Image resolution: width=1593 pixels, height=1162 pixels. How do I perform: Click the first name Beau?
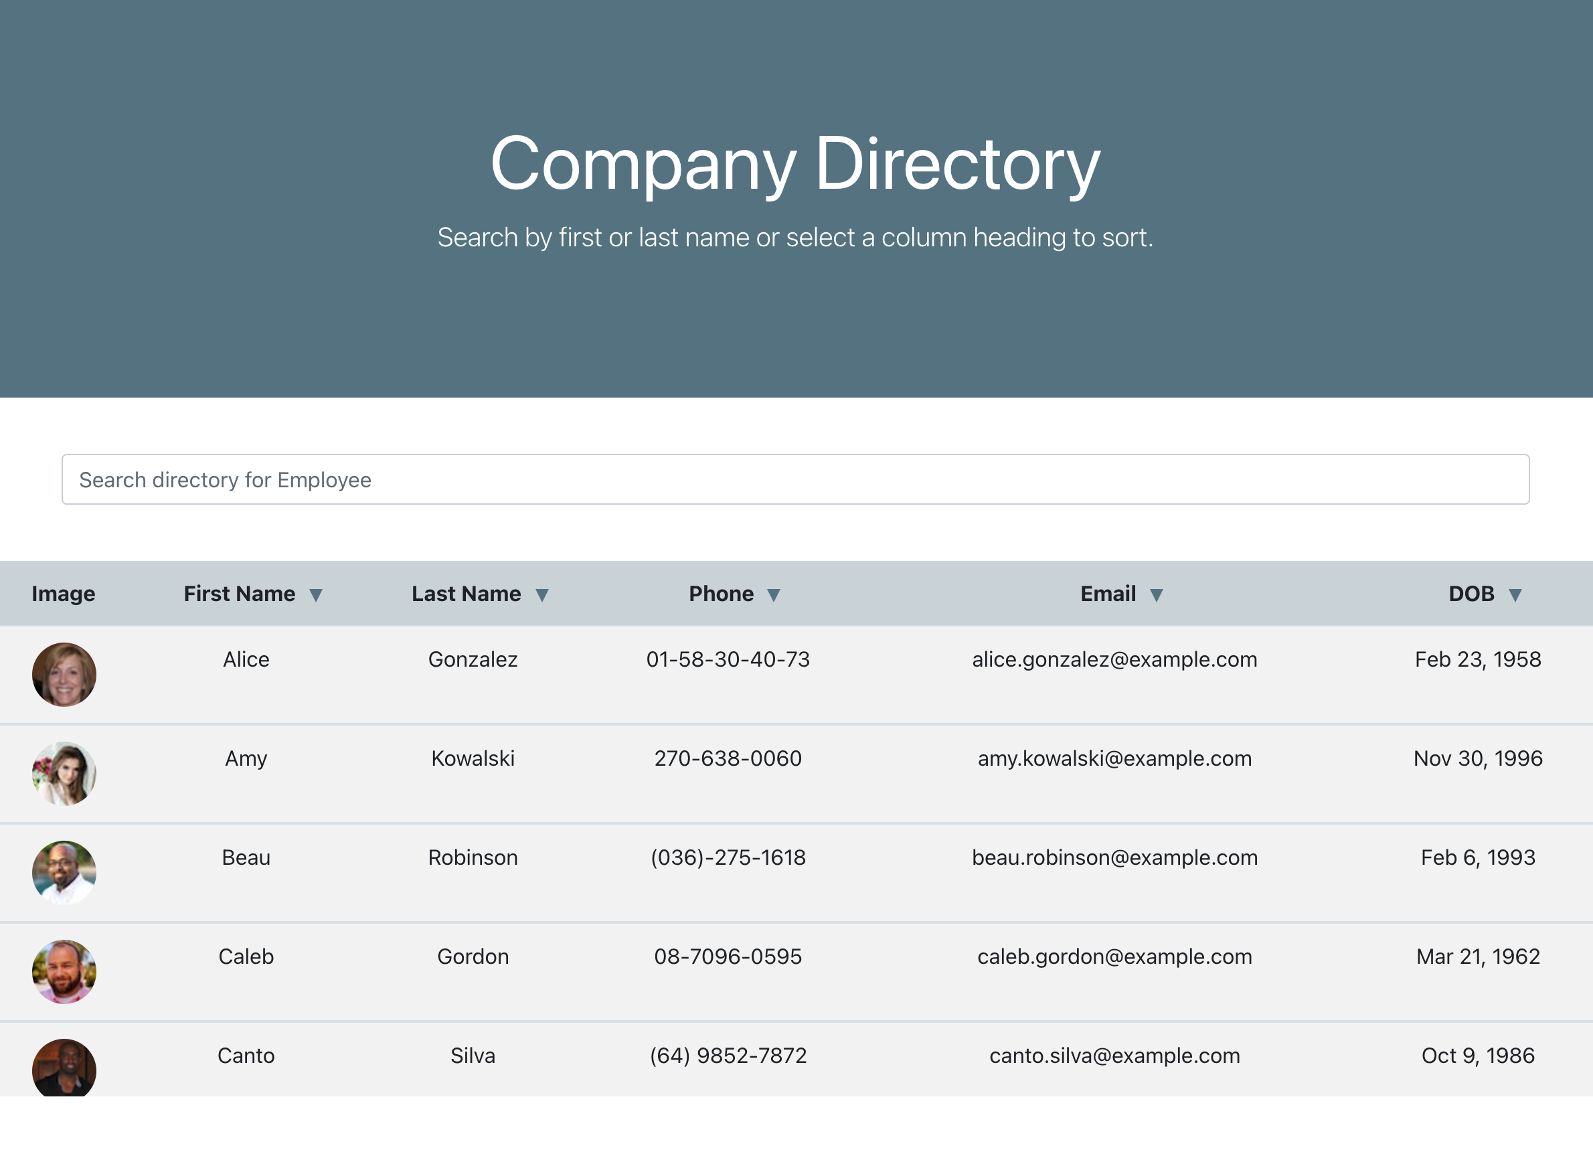click(x=246, y=857)
